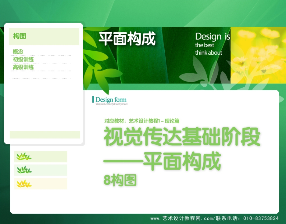The width and height of the screenshot is (286, 224).
Task: Click the Design form heading
Action: click(111, 100)
